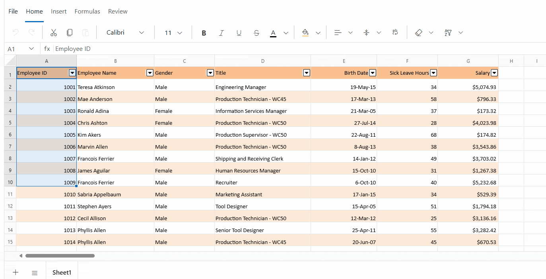Open Birth Date column filter button

click(x=373, y=73)
